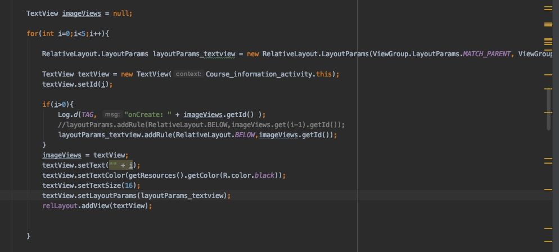Screen dimensions: 559x252
Task: Click 'addRule' on the layoutParams_textview line
Action: click(159, 135)
